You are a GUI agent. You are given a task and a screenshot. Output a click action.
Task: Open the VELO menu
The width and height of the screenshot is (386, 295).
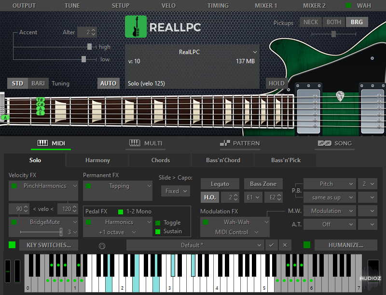point(168,5)
